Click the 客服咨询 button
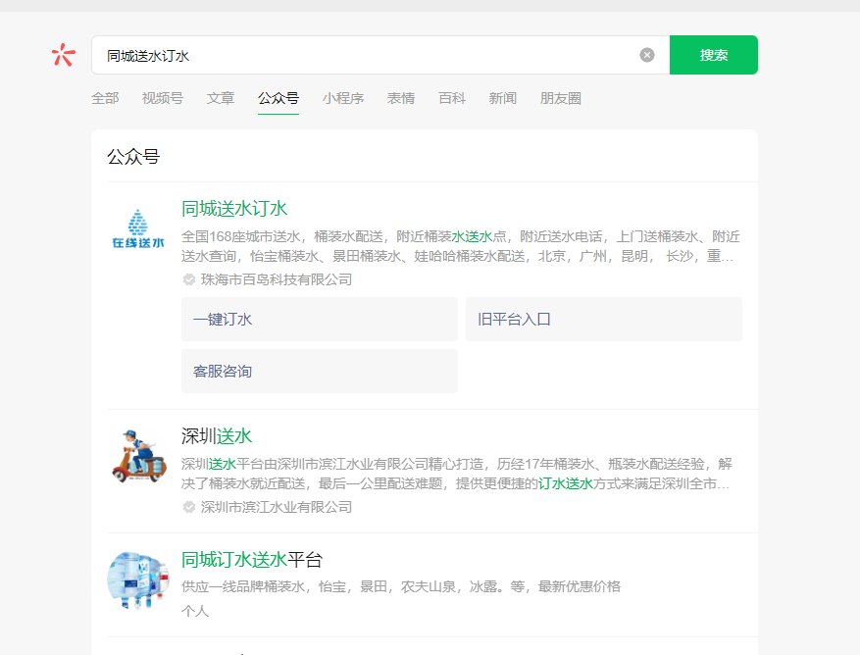The image size is (860, 655). (x=320, y=372)
